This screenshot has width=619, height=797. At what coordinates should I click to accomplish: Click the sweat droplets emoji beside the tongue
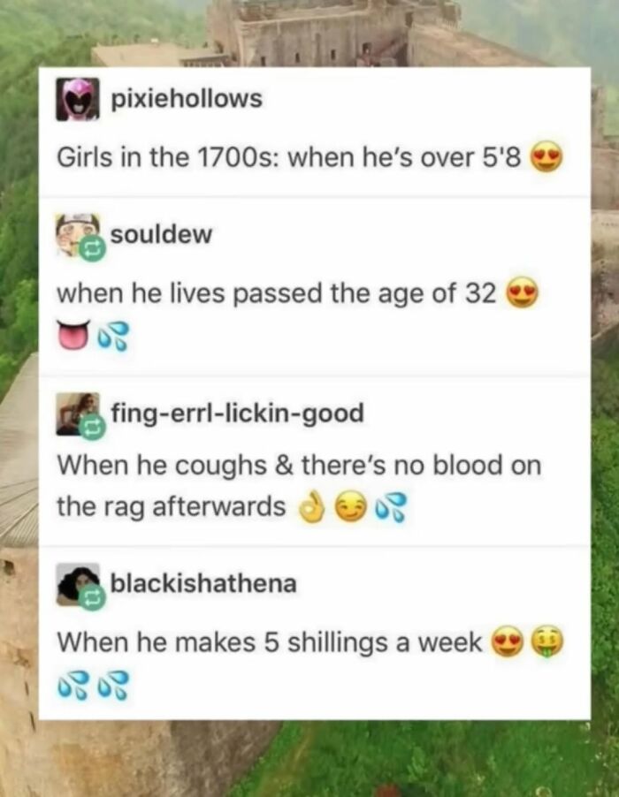pyautogui.click(x=113, y=336)
